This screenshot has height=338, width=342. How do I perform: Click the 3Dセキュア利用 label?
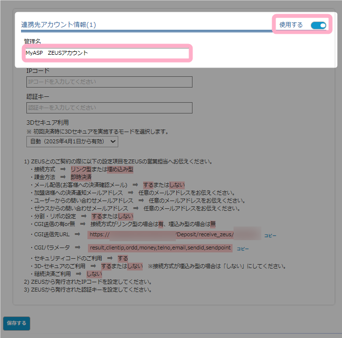coord(47,122)
